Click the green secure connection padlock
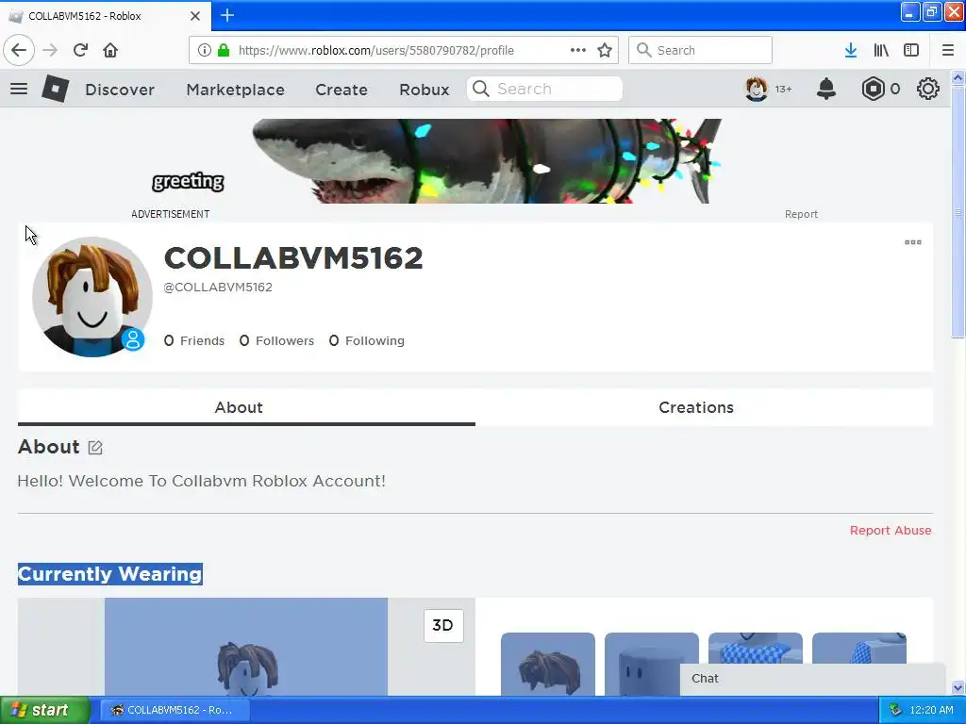The width and height of the screenshot is (966, 724). (224, 50)
